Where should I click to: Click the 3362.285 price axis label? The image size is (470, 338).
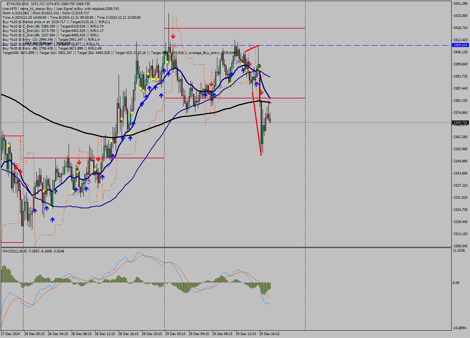point(460,137)
